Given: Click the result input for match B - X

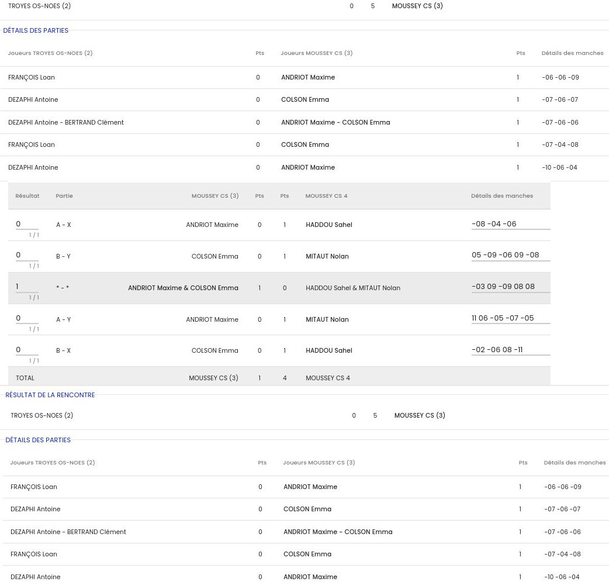Looking at the screenshot, I should coord(27,350).
